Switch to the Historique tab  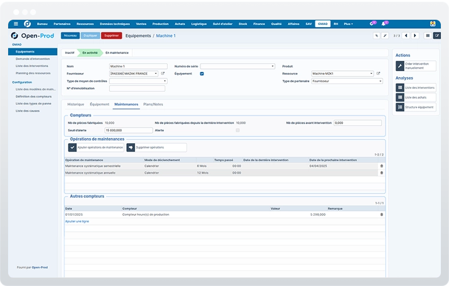coord(75,104)
